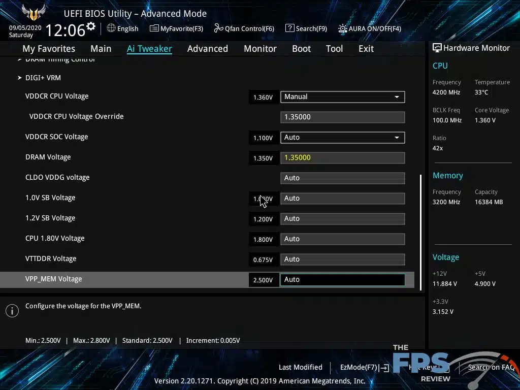Click the Search(F9) question mark icon
520x390 pixels.
tap(289, 28)
